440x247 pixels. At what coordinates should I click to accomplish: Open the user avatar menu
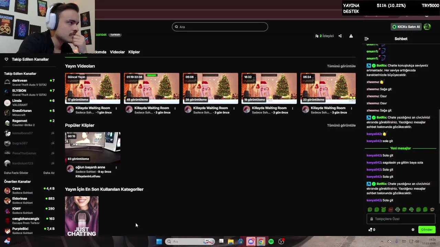click(x=427, y=27)
